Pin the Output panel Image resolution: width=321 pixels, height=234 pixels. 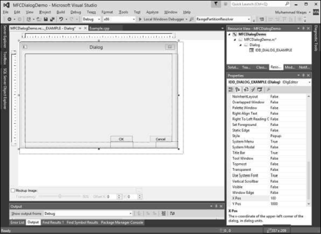coord(216,206)
